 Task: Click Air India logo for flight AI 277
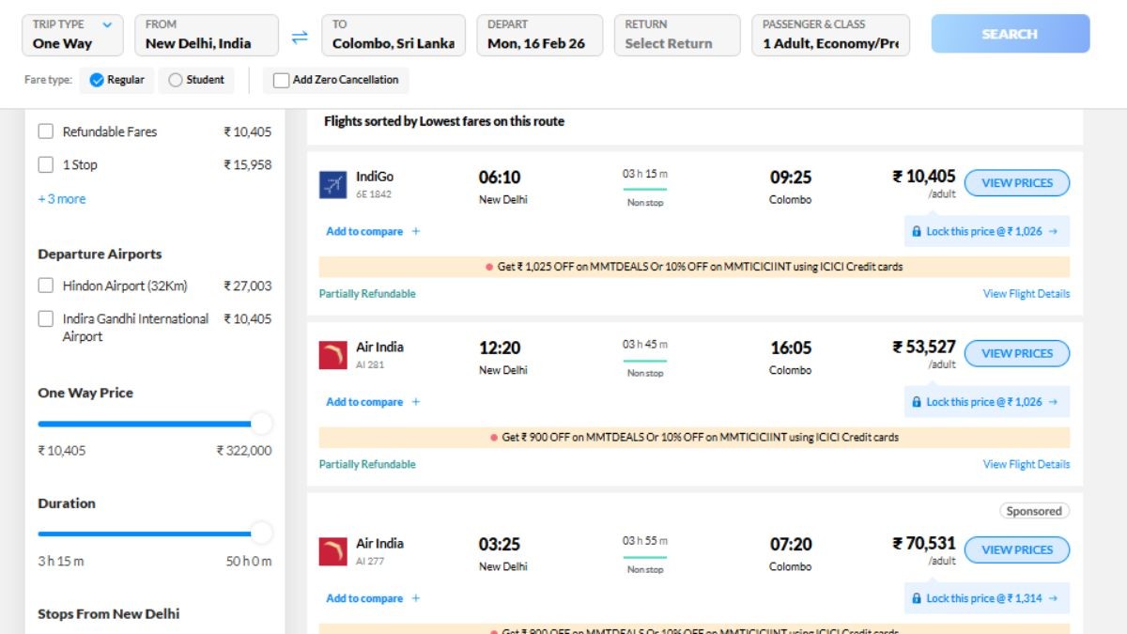click(332, 551)
